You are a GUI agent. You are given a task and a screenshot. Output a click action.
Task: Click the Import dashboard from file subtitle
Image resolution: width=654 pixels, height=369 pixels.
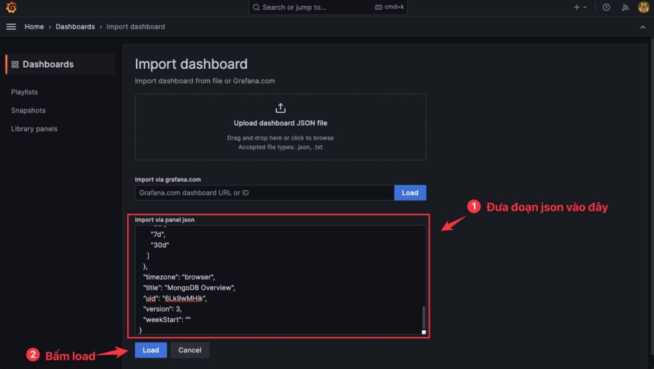(x=205, y=81)
